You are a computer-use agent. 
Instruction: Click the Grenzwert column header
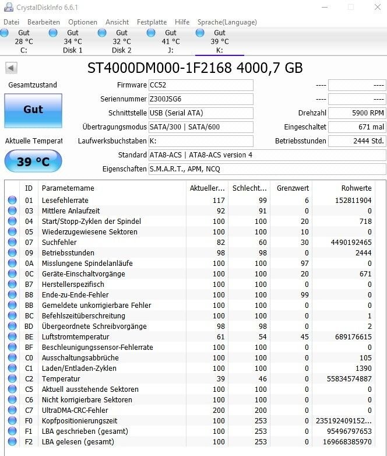click(x=291, y=188)
